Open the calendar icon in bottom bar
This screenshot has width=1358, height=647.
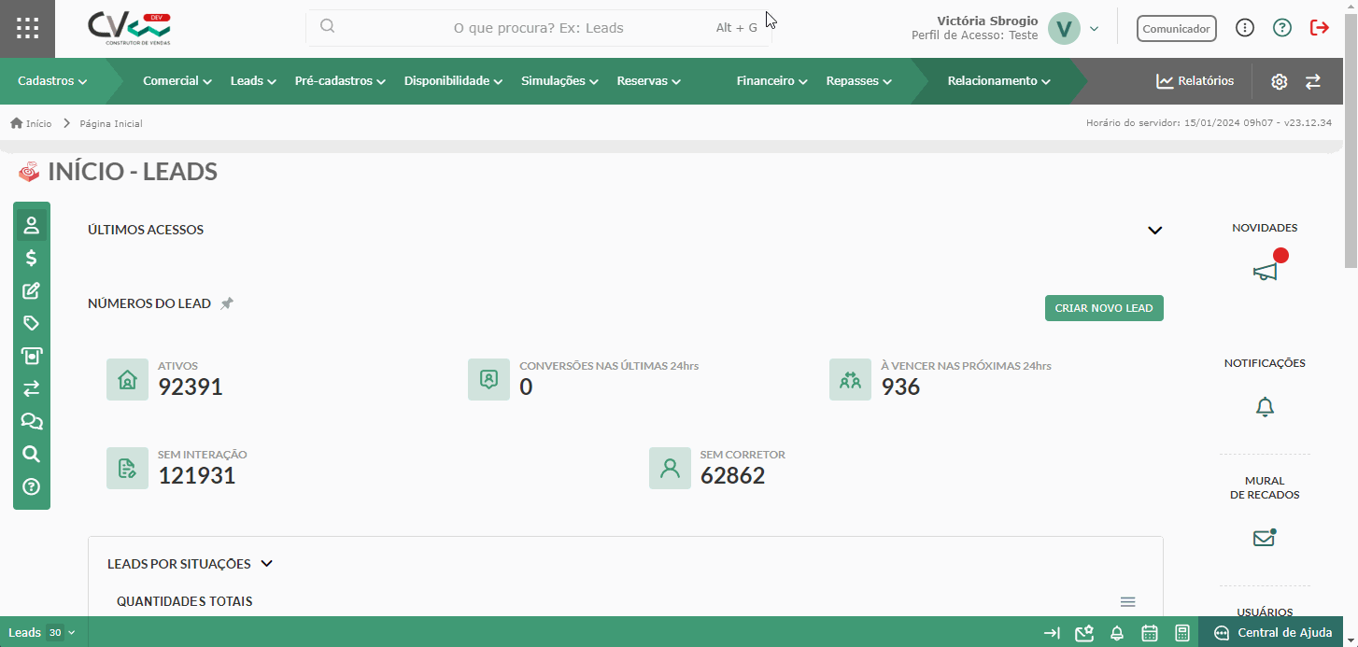pyautogui.click(x=1150, y=633)
